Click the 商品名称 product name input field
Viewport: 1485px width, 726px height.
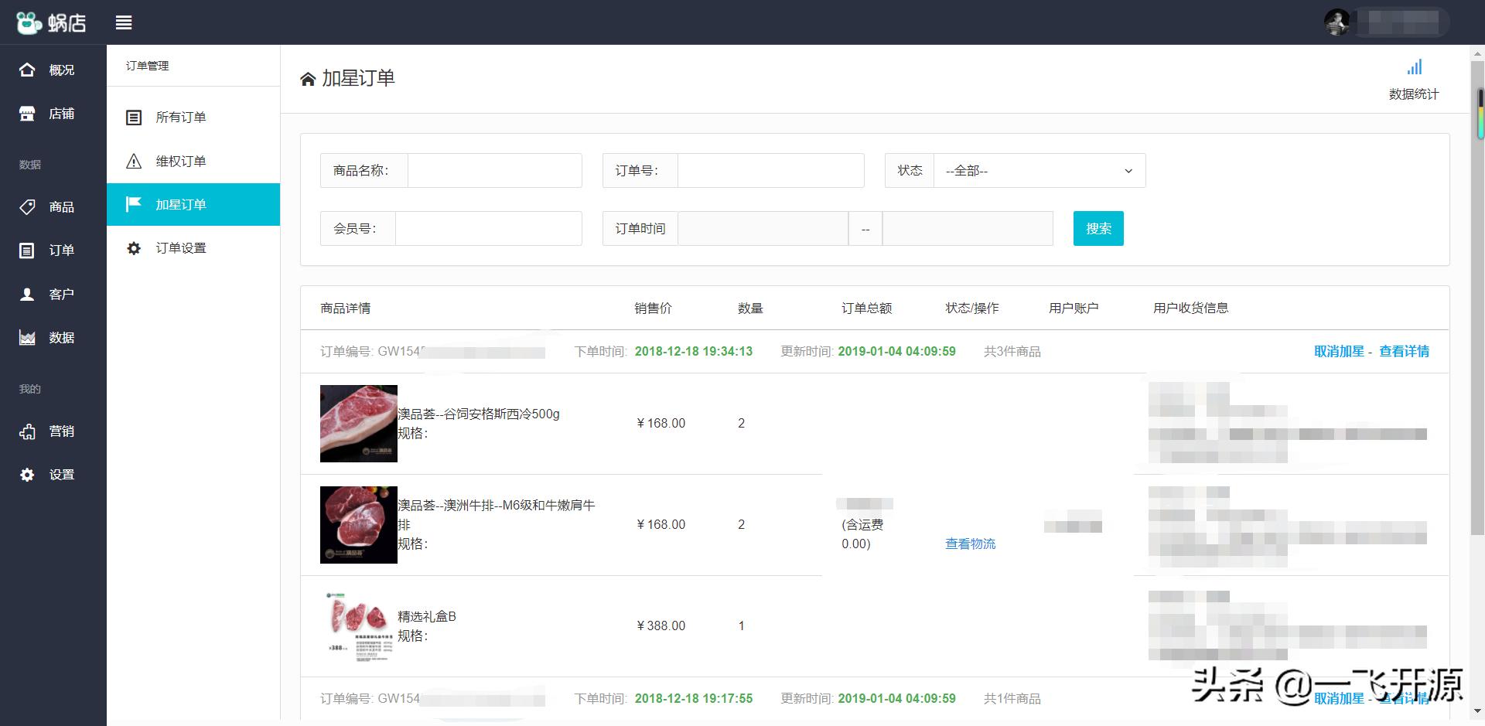coord(494,170)
